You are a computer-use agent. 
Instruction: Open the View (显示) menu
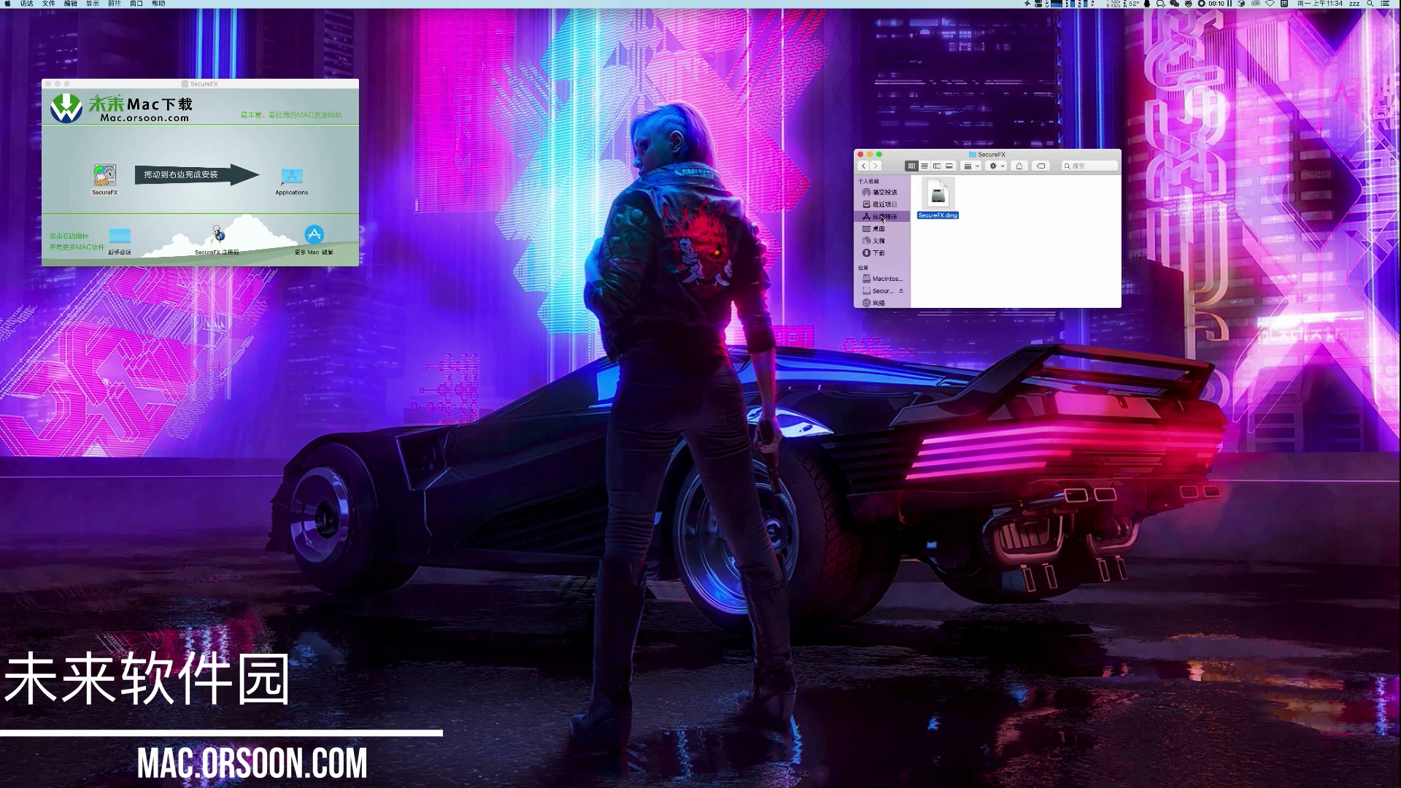(93, 4)
